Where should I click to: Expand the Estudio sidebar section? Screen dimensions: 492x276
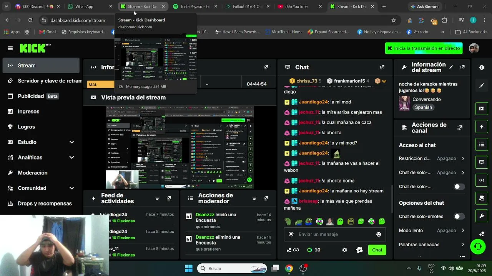pyautogui.click(x=71, y=142)
